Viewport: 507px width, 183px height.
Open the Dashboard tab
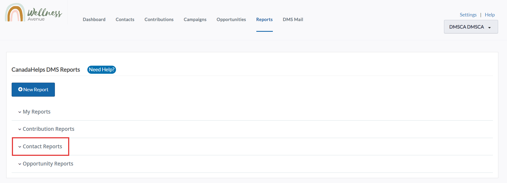pos(94,19)
